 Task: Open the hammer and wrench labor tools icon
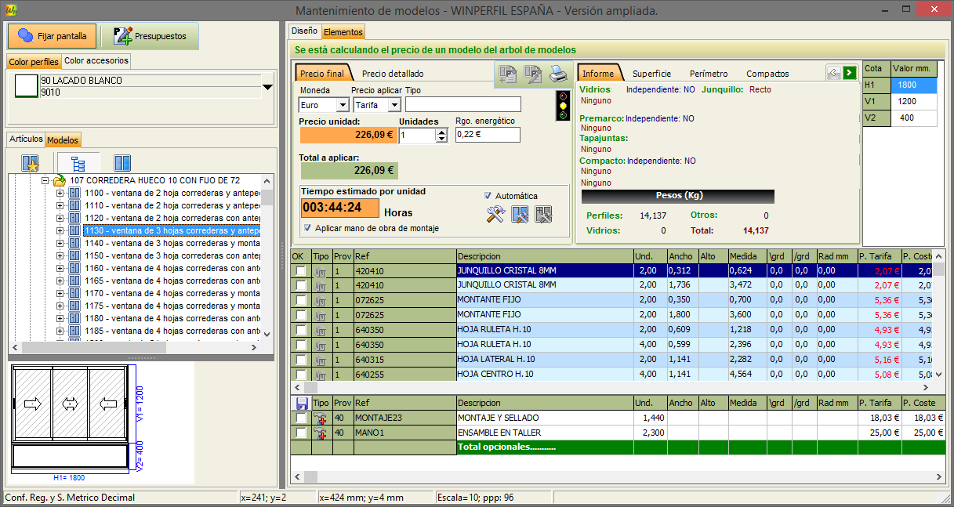coord(495,214)
